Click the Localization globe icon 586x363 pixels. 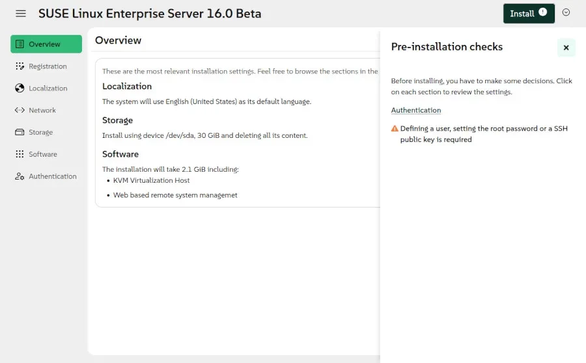click(x=20, y=88)
